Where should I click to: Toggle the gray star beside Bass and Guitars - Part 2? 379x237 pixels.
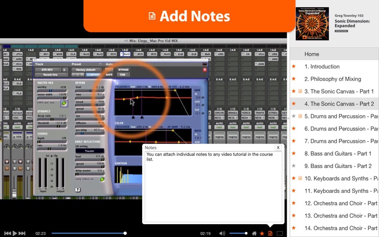click(294, 166)
